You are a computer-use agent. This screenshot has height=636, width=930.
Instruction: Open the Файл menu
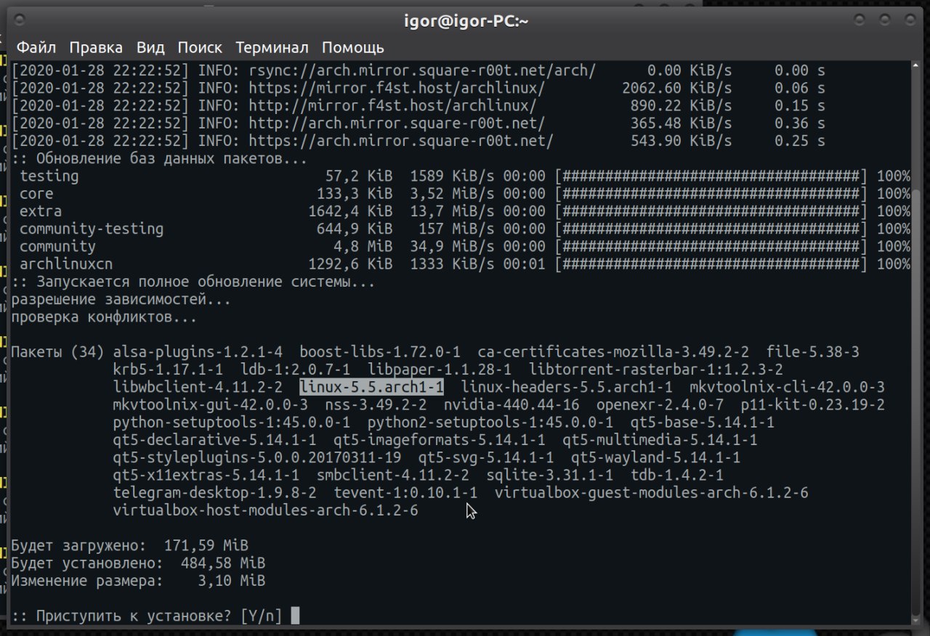click(x=36, y=48)
